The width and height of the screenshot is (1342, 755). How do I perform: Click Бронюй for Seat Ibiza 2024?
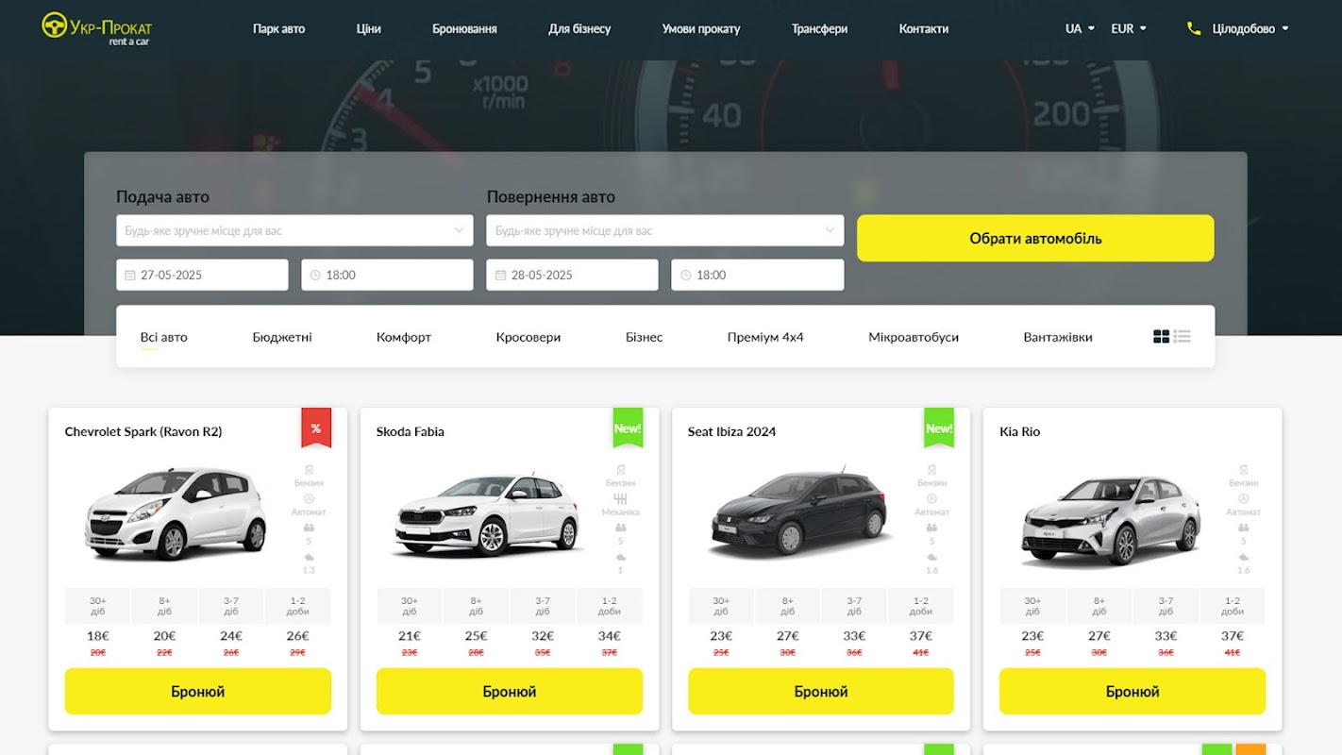[821, 692]
